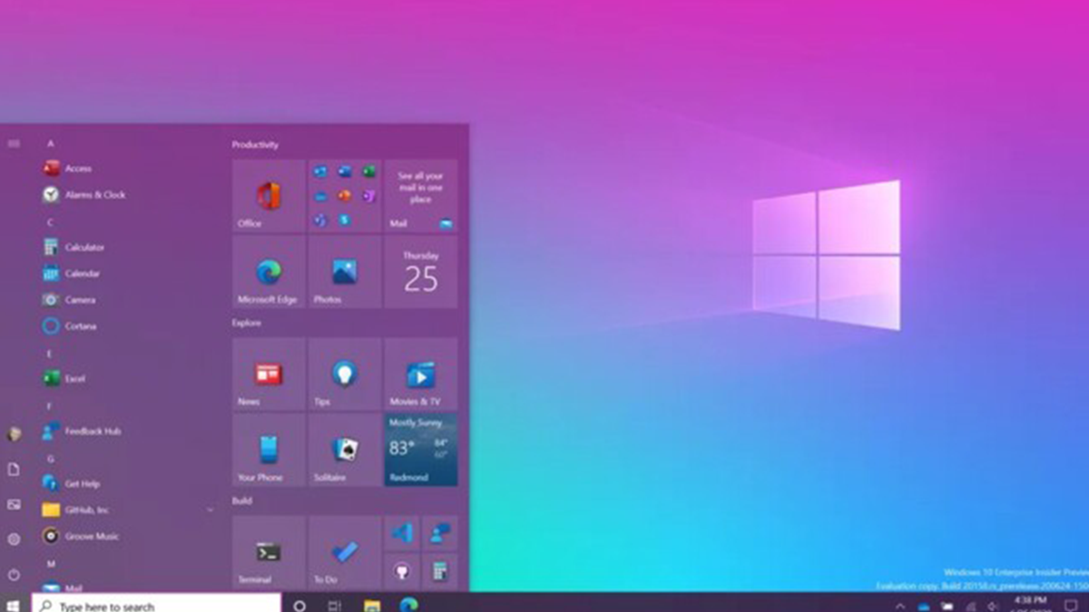Launch the Terminal tile
The height and width of the screenshot is (612, 1089).
click(266, 551)
